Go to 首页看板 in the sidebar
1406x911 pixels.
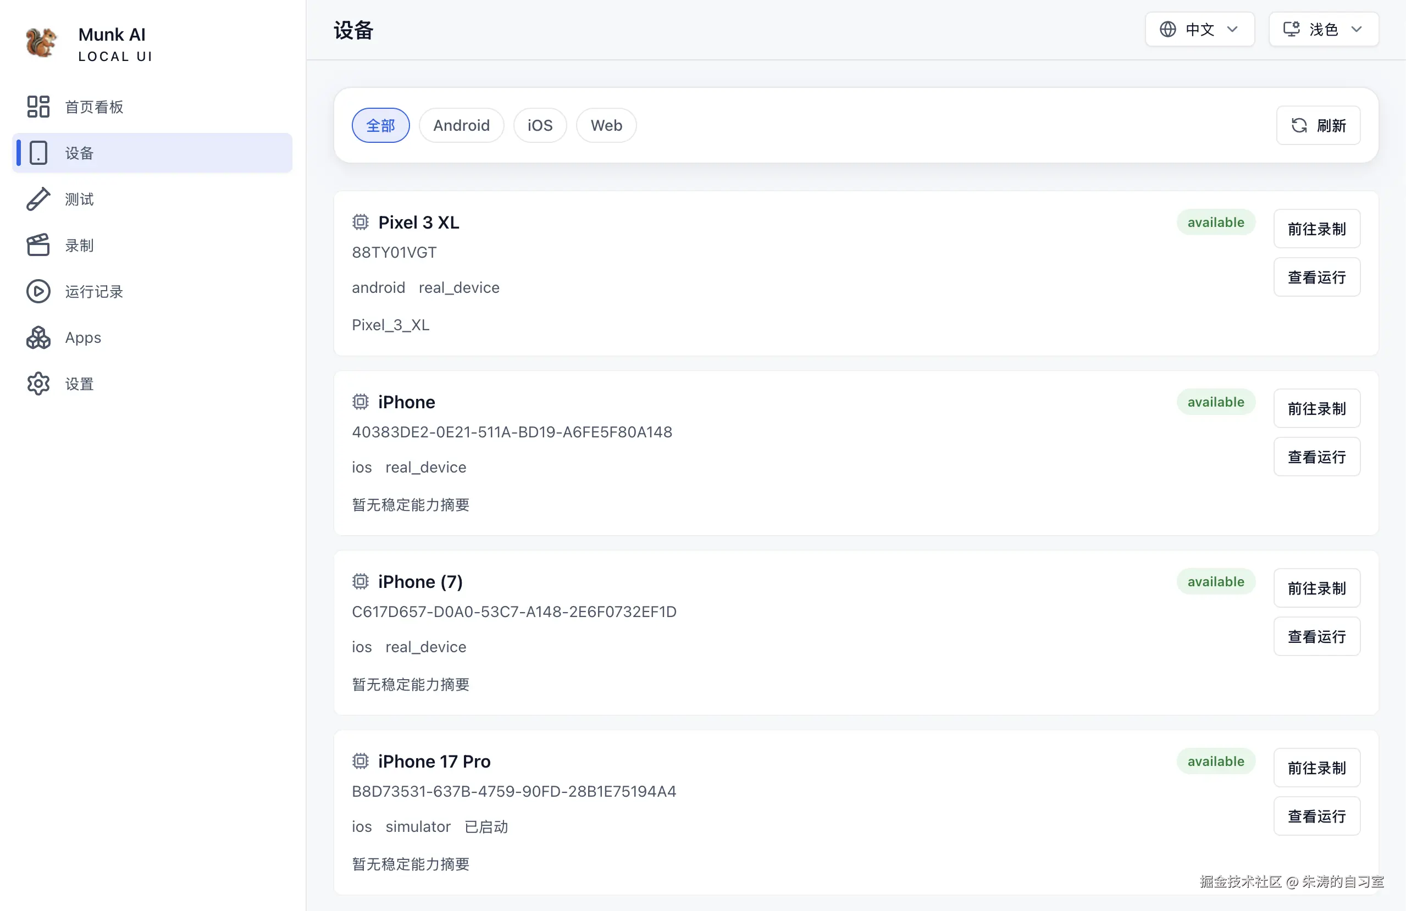[152, 107]
